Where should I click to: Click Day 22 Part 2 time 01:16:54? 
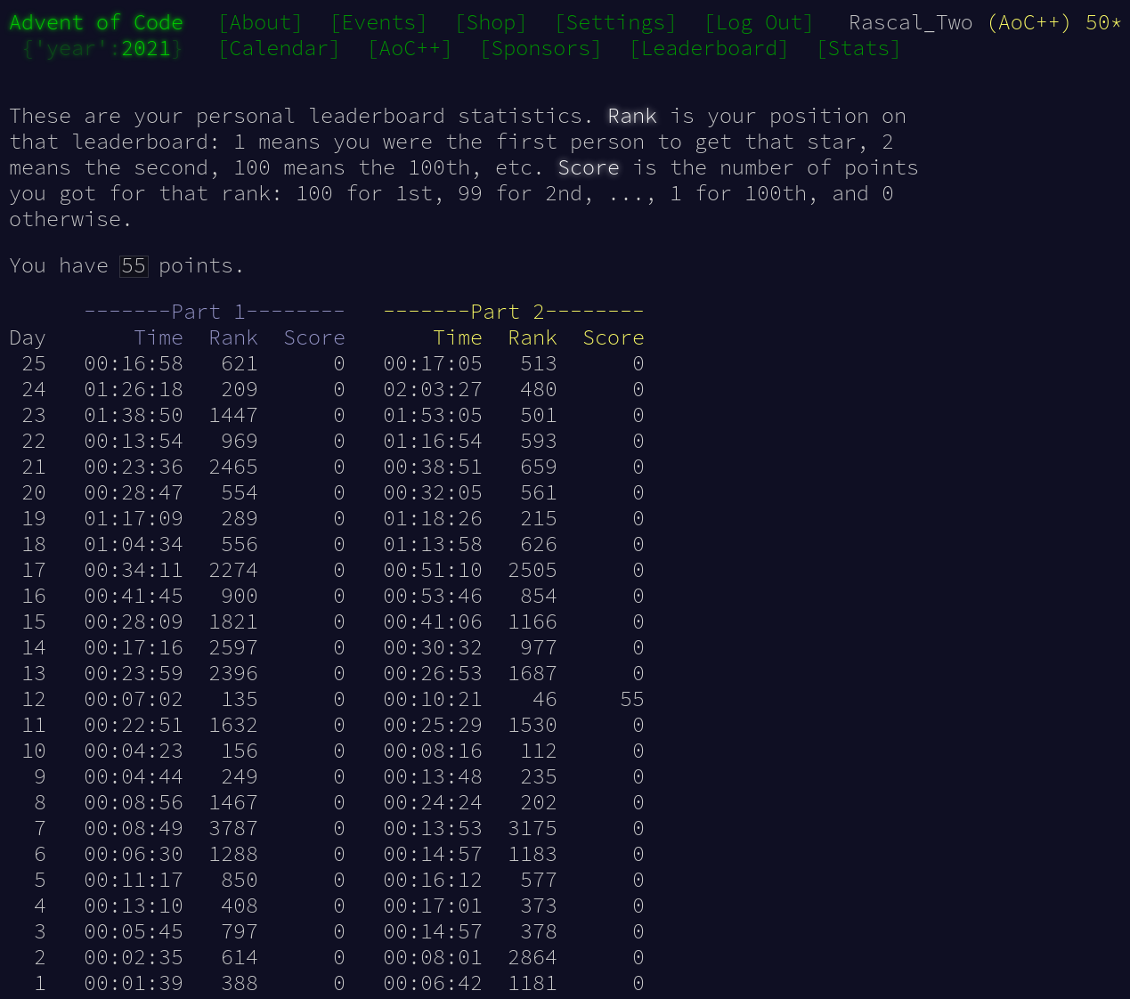(433, 441)
